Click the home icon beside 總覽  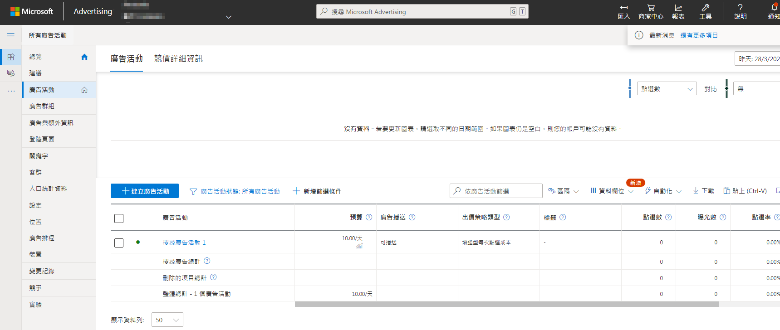click(x=84, y=57)
